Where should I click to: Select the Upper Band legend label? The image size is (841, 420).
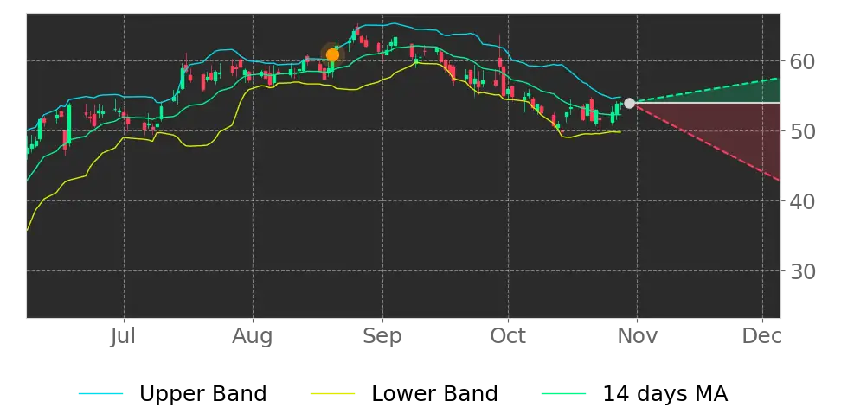(x=202, y=394)
